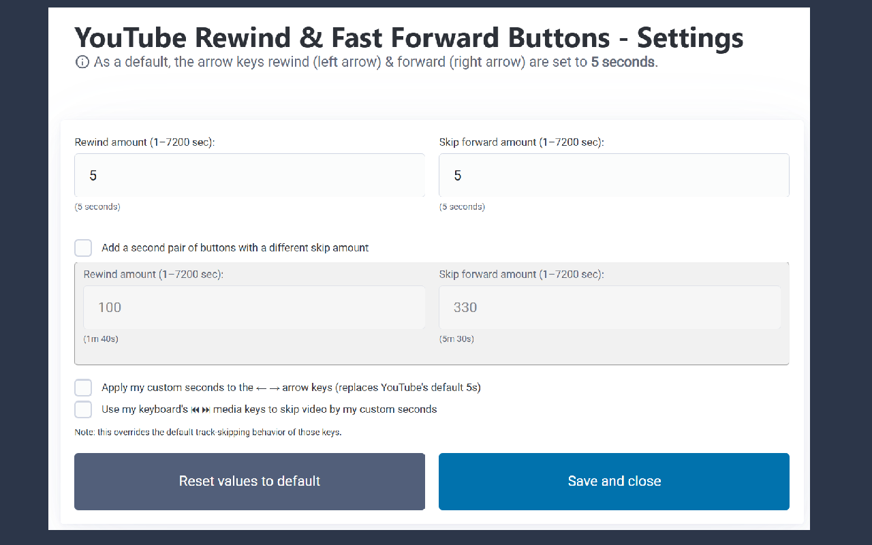The width and height of the screenshot is (872, 545).
Task: Select the note about overriding track-skipping behavior
Action: (x=208, y=432)
